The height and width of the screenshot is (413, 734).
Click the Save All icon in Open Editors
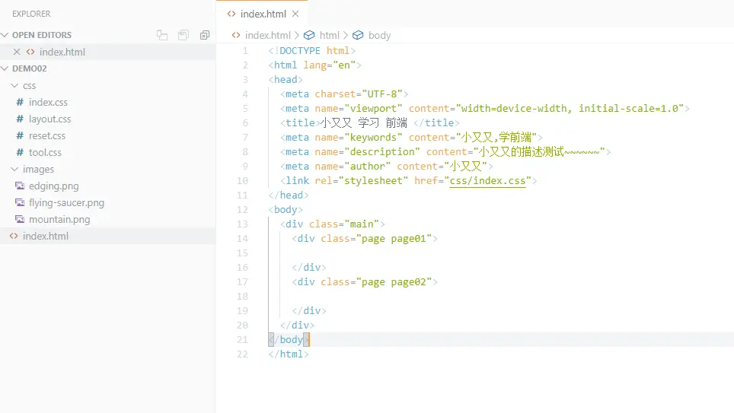183,35
